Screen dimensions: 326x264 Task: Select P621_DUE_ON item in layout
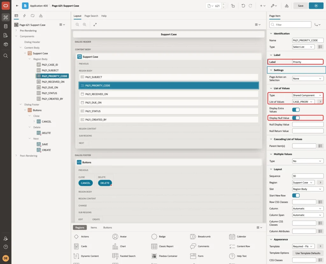coord(169,102)
